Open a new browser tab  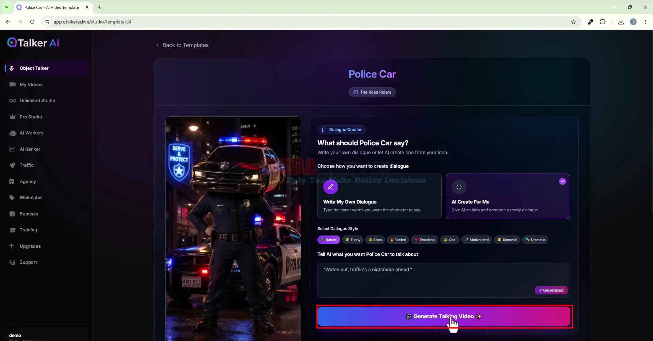(x=99, y=7)
